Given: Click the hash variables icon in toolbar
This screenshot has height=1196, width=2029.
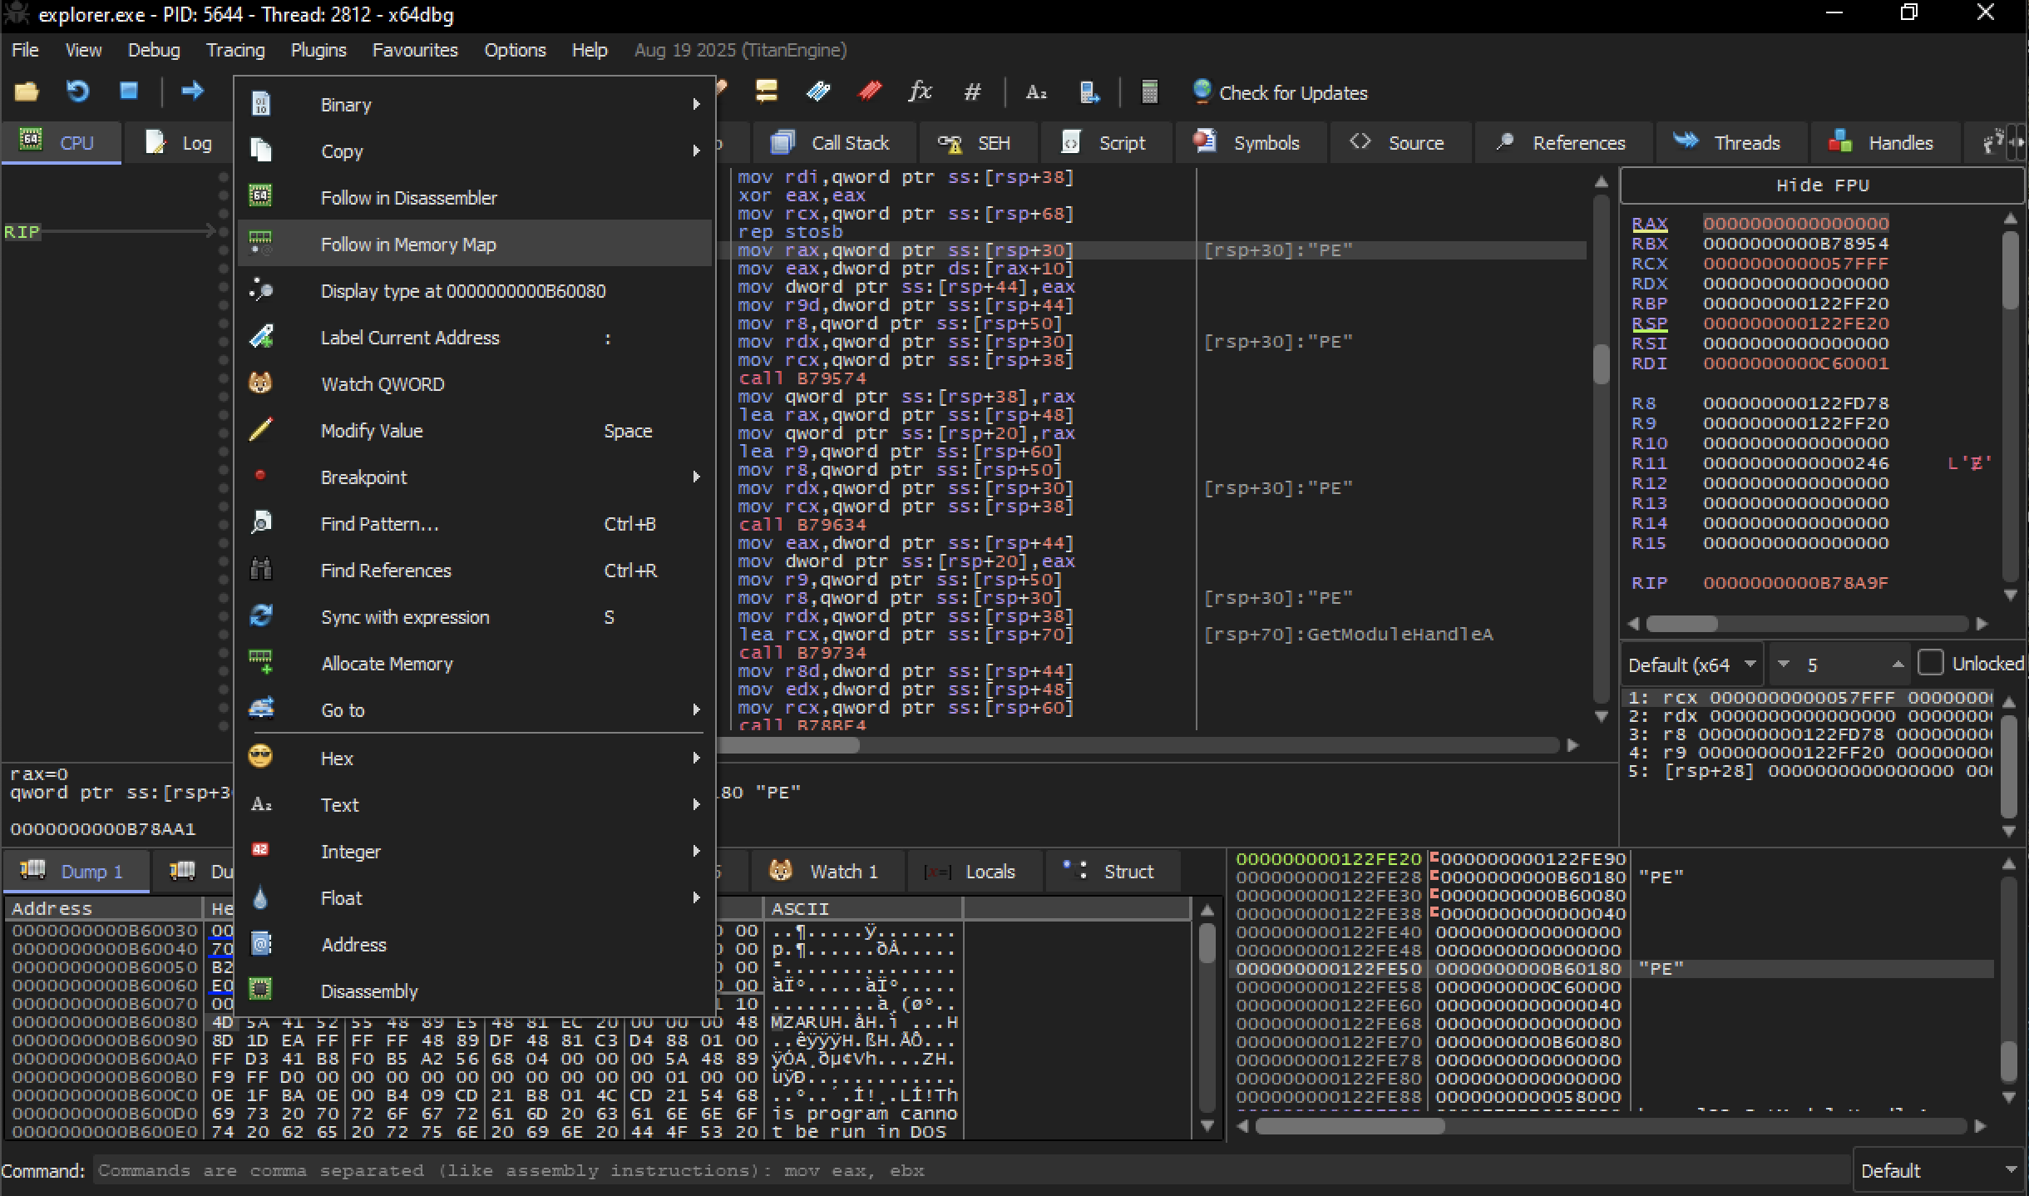Looking at the screenshot, I should click(972, 91).
